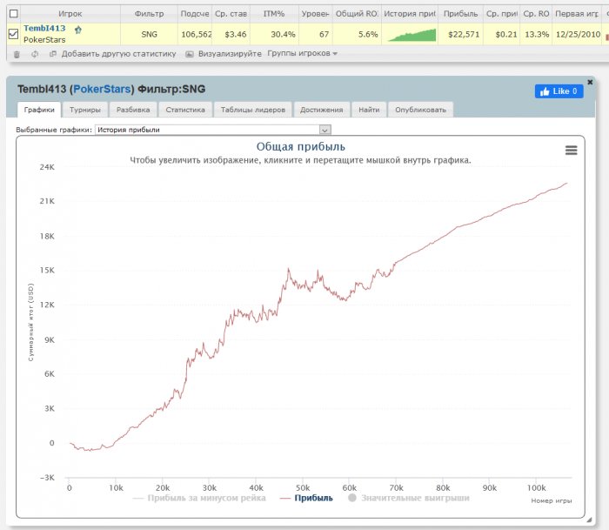
Task: Click the resize grip at panel corner
Action: coord(589,519)
